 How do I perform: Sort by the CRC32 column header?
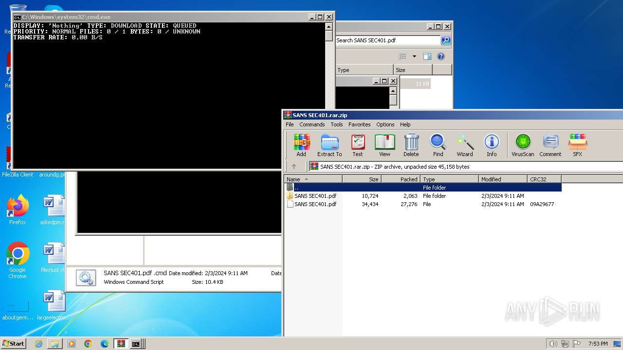(544, 179)
